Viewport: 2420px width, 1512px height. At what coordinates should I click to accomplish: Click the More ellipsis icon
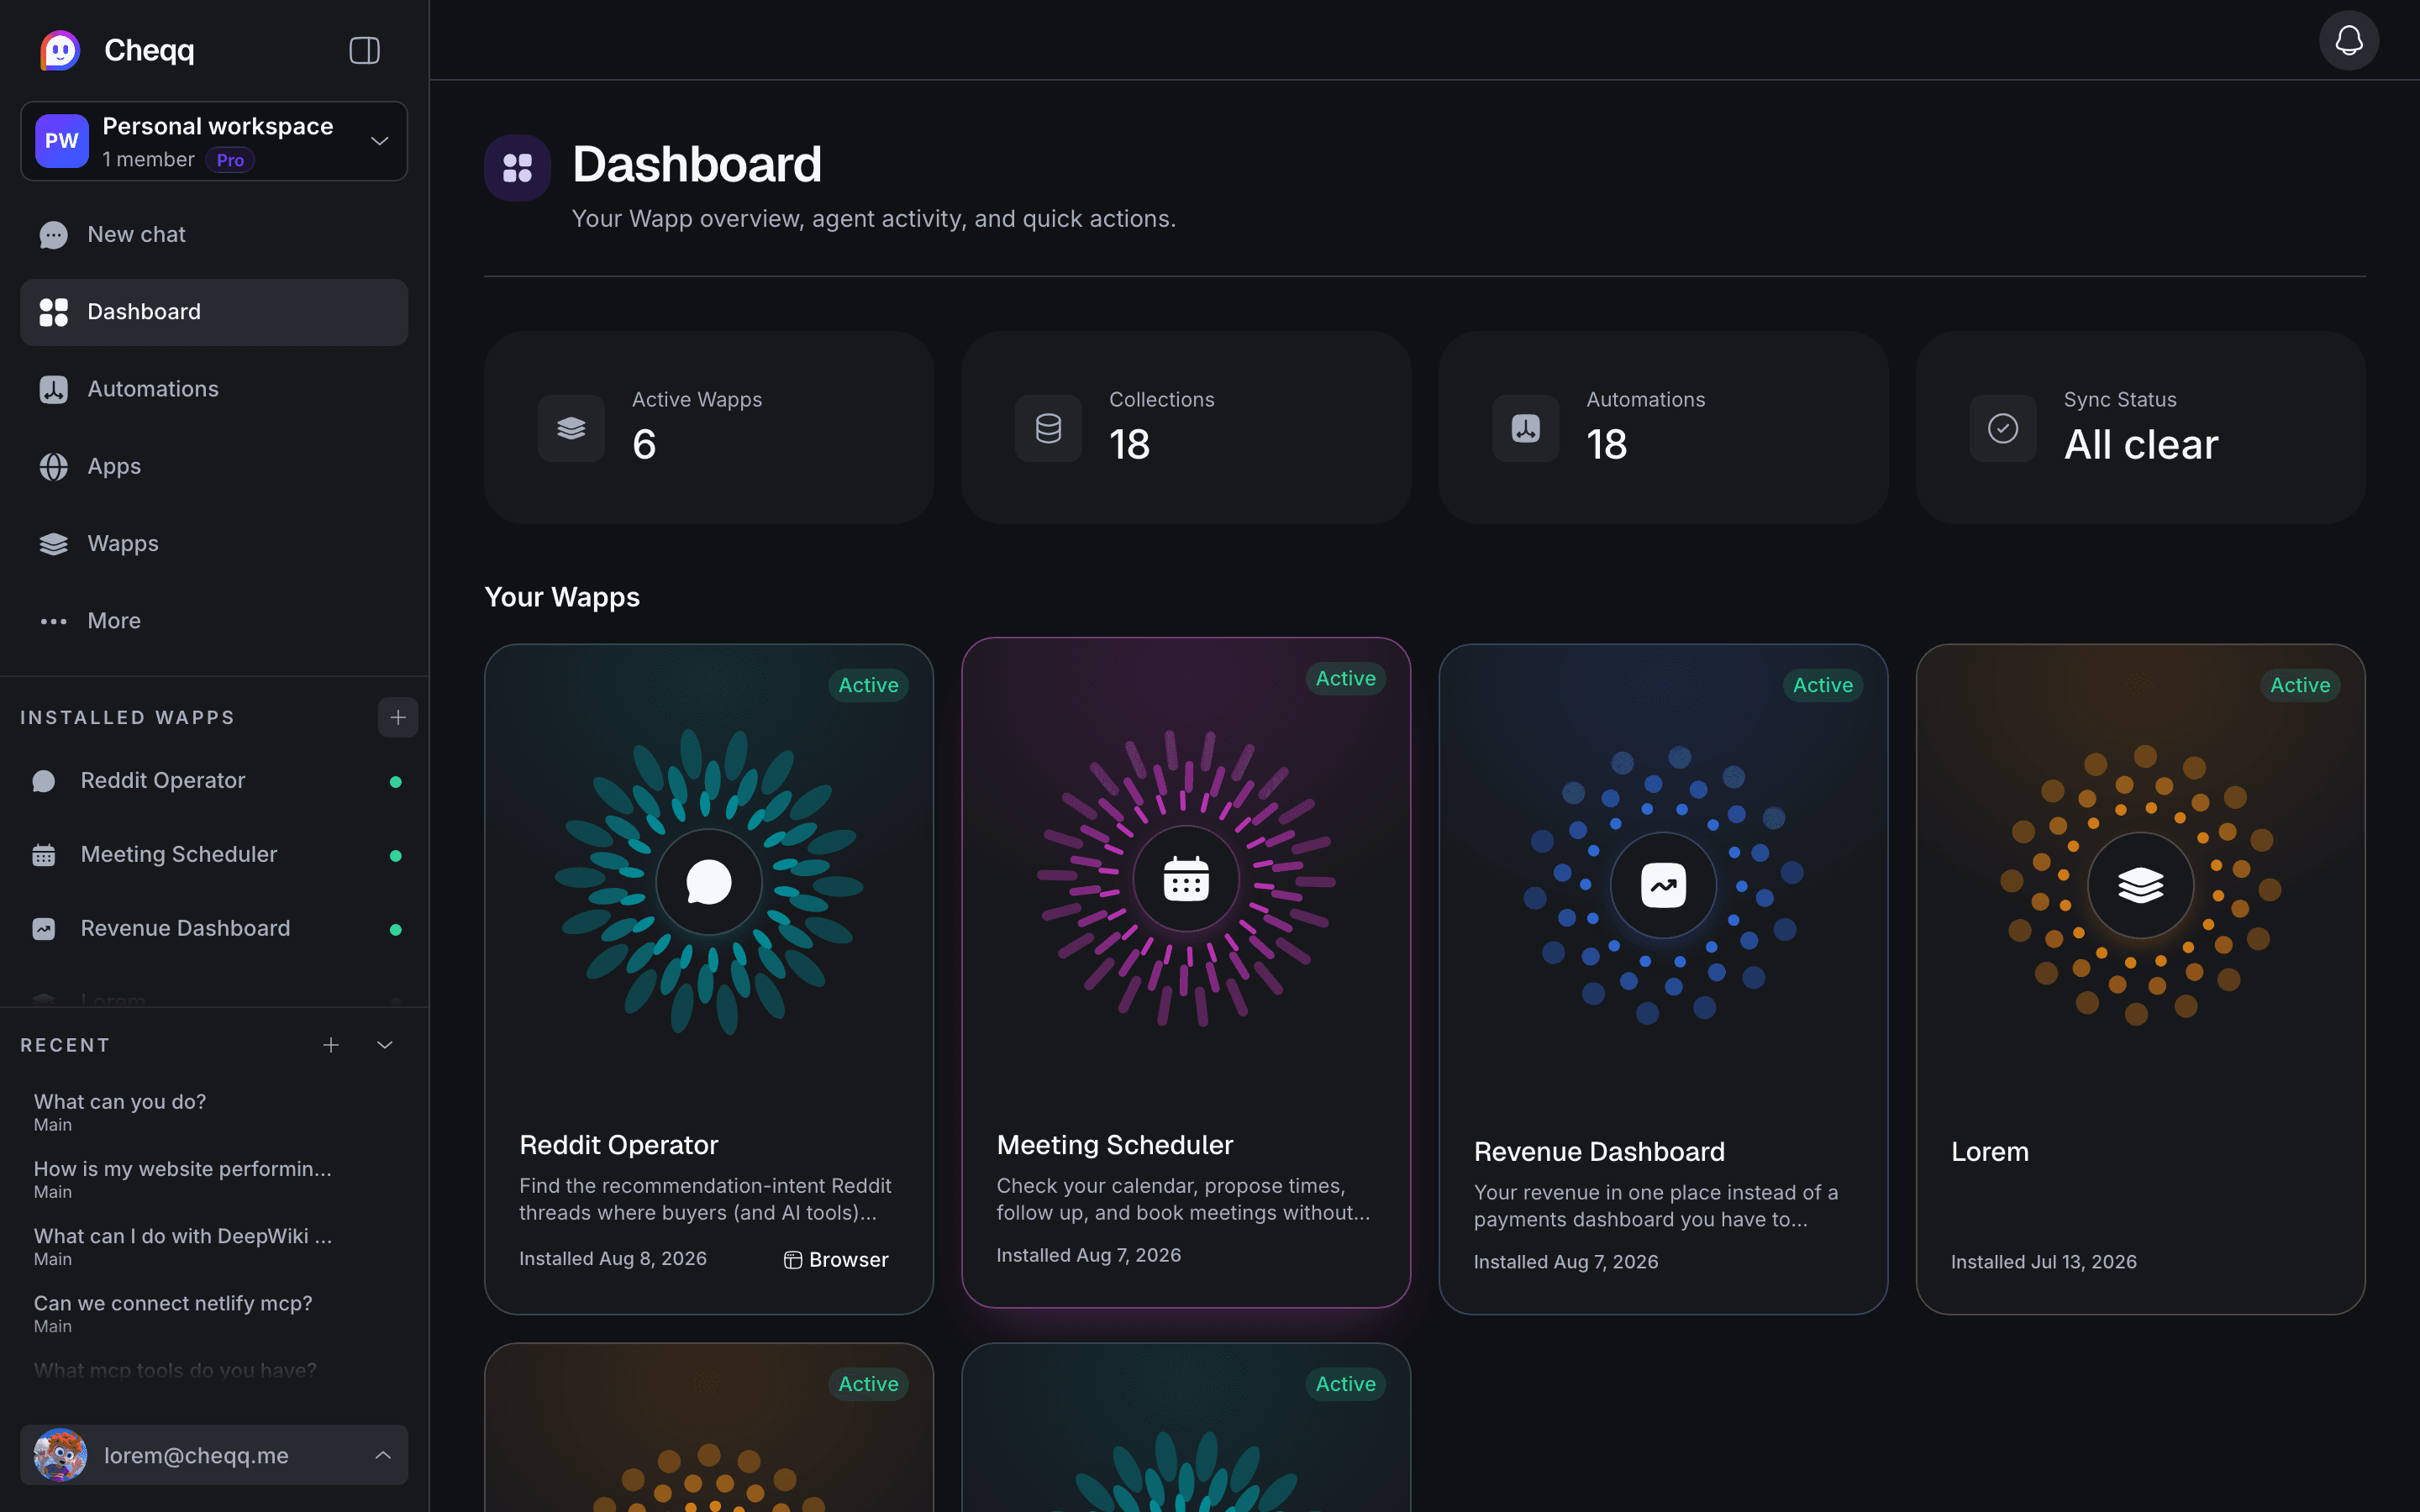54,621
